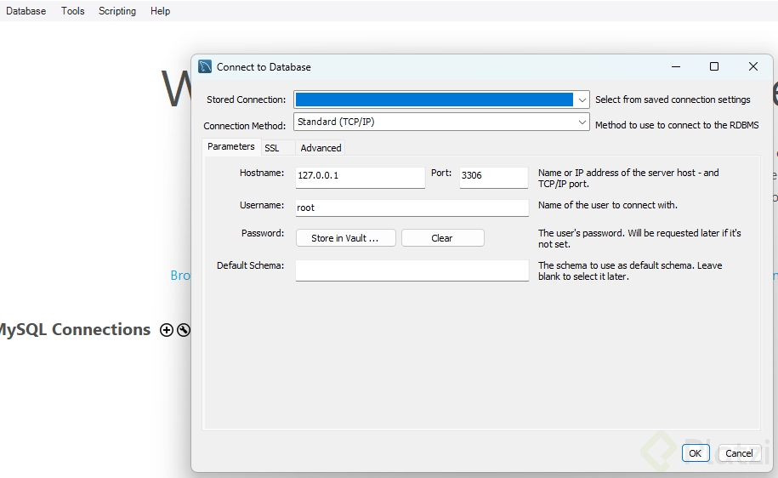Viewport: 778px width, 478px height.
Task: Open the Scripting menu
Action: [x=117, y=11]
